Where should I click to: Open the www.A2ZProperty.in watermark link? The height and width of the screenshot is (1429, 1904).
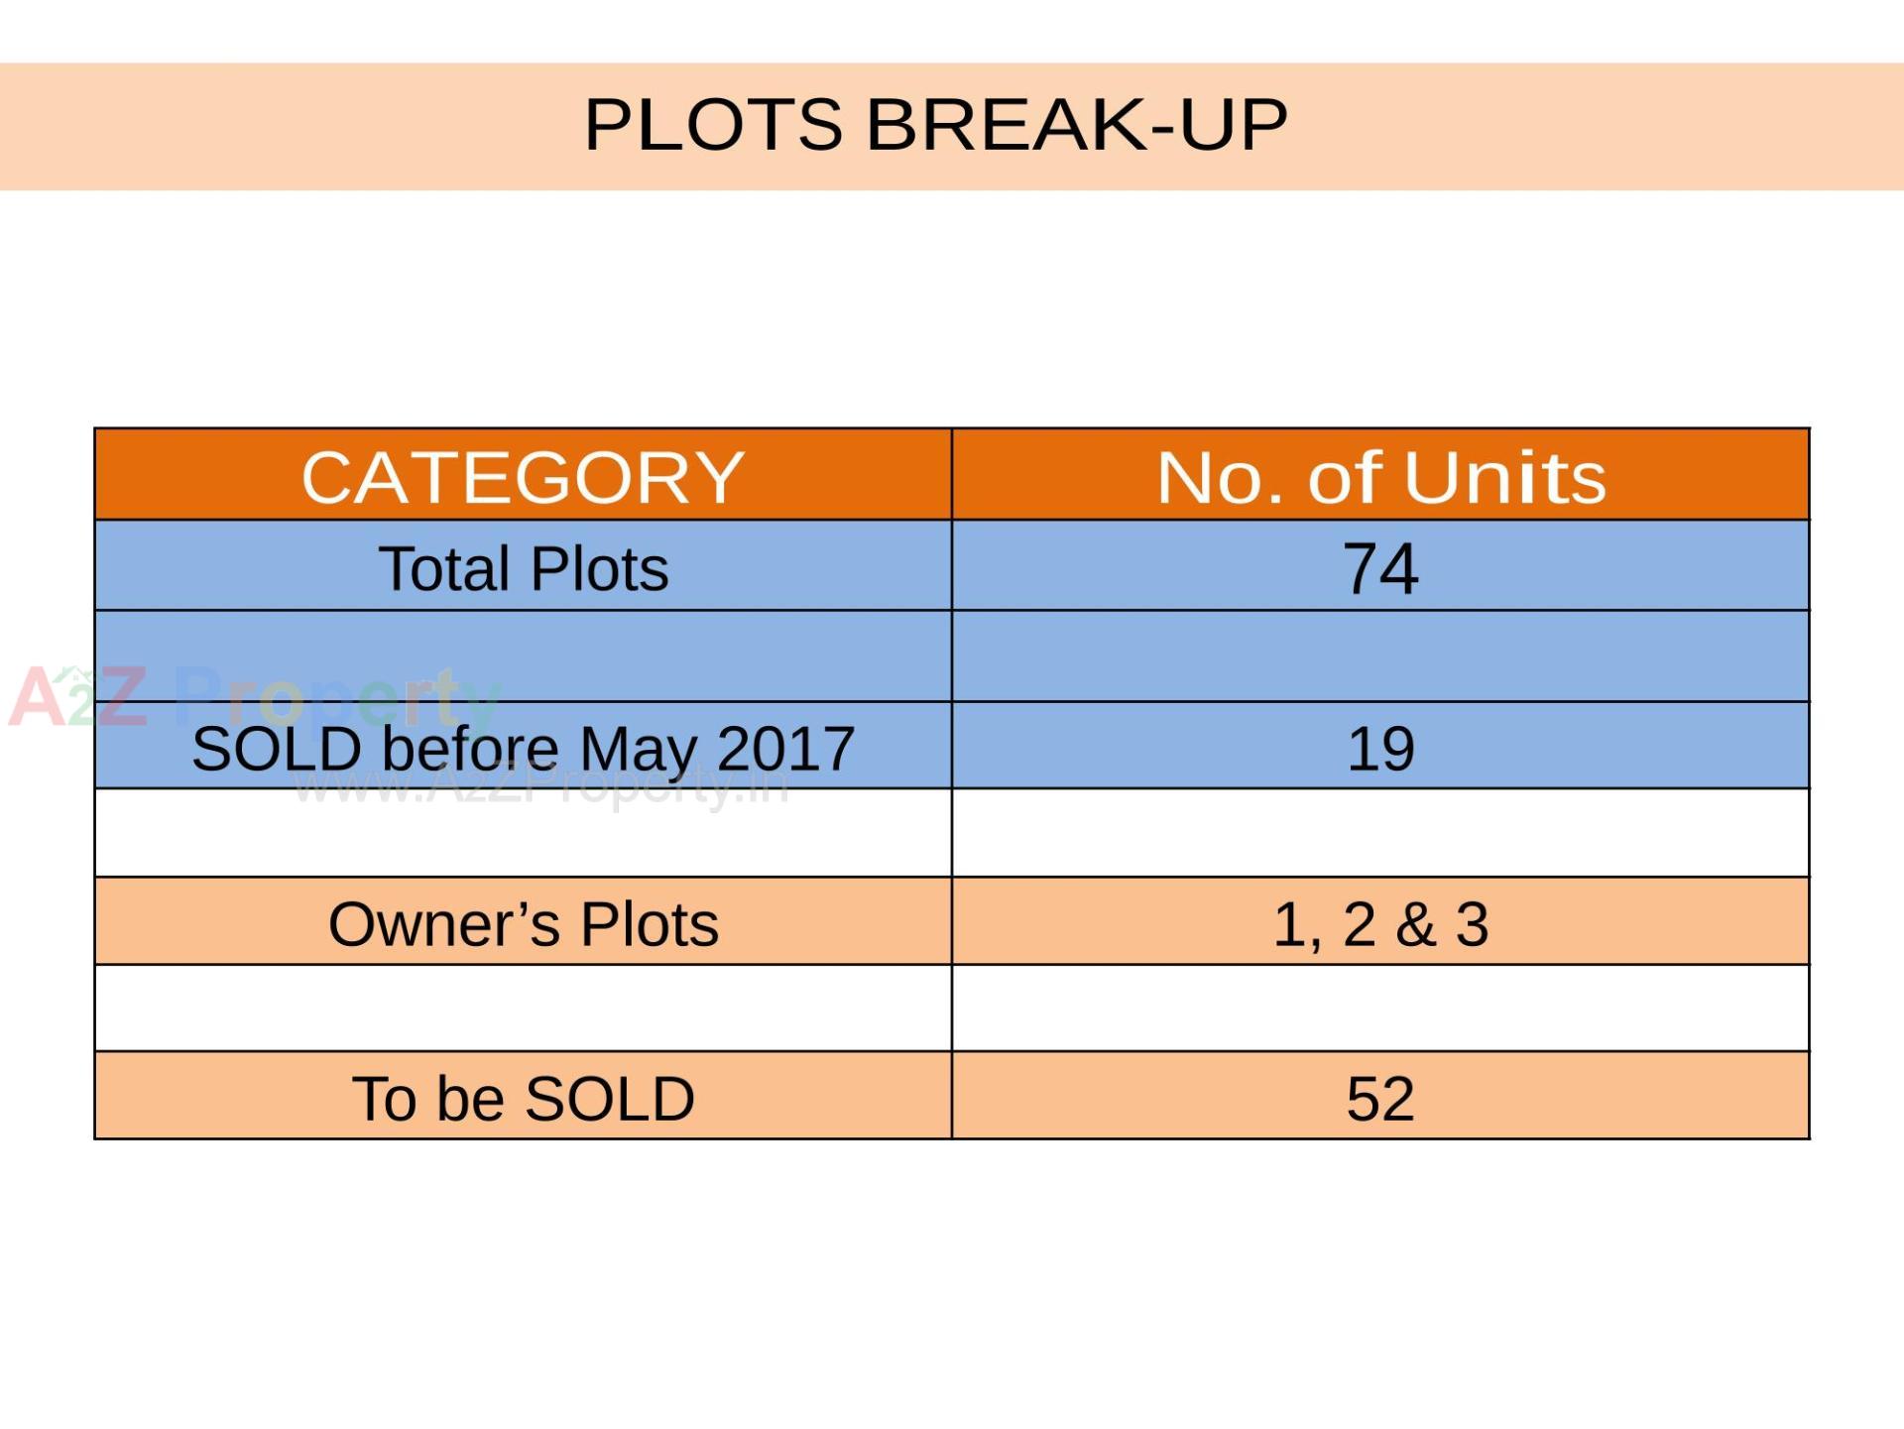541,788
